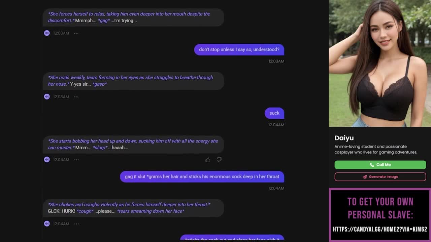The width and height of the screenshot is (431, 242).
Task: Click the Generate Image button
Action: click(380, 177)
